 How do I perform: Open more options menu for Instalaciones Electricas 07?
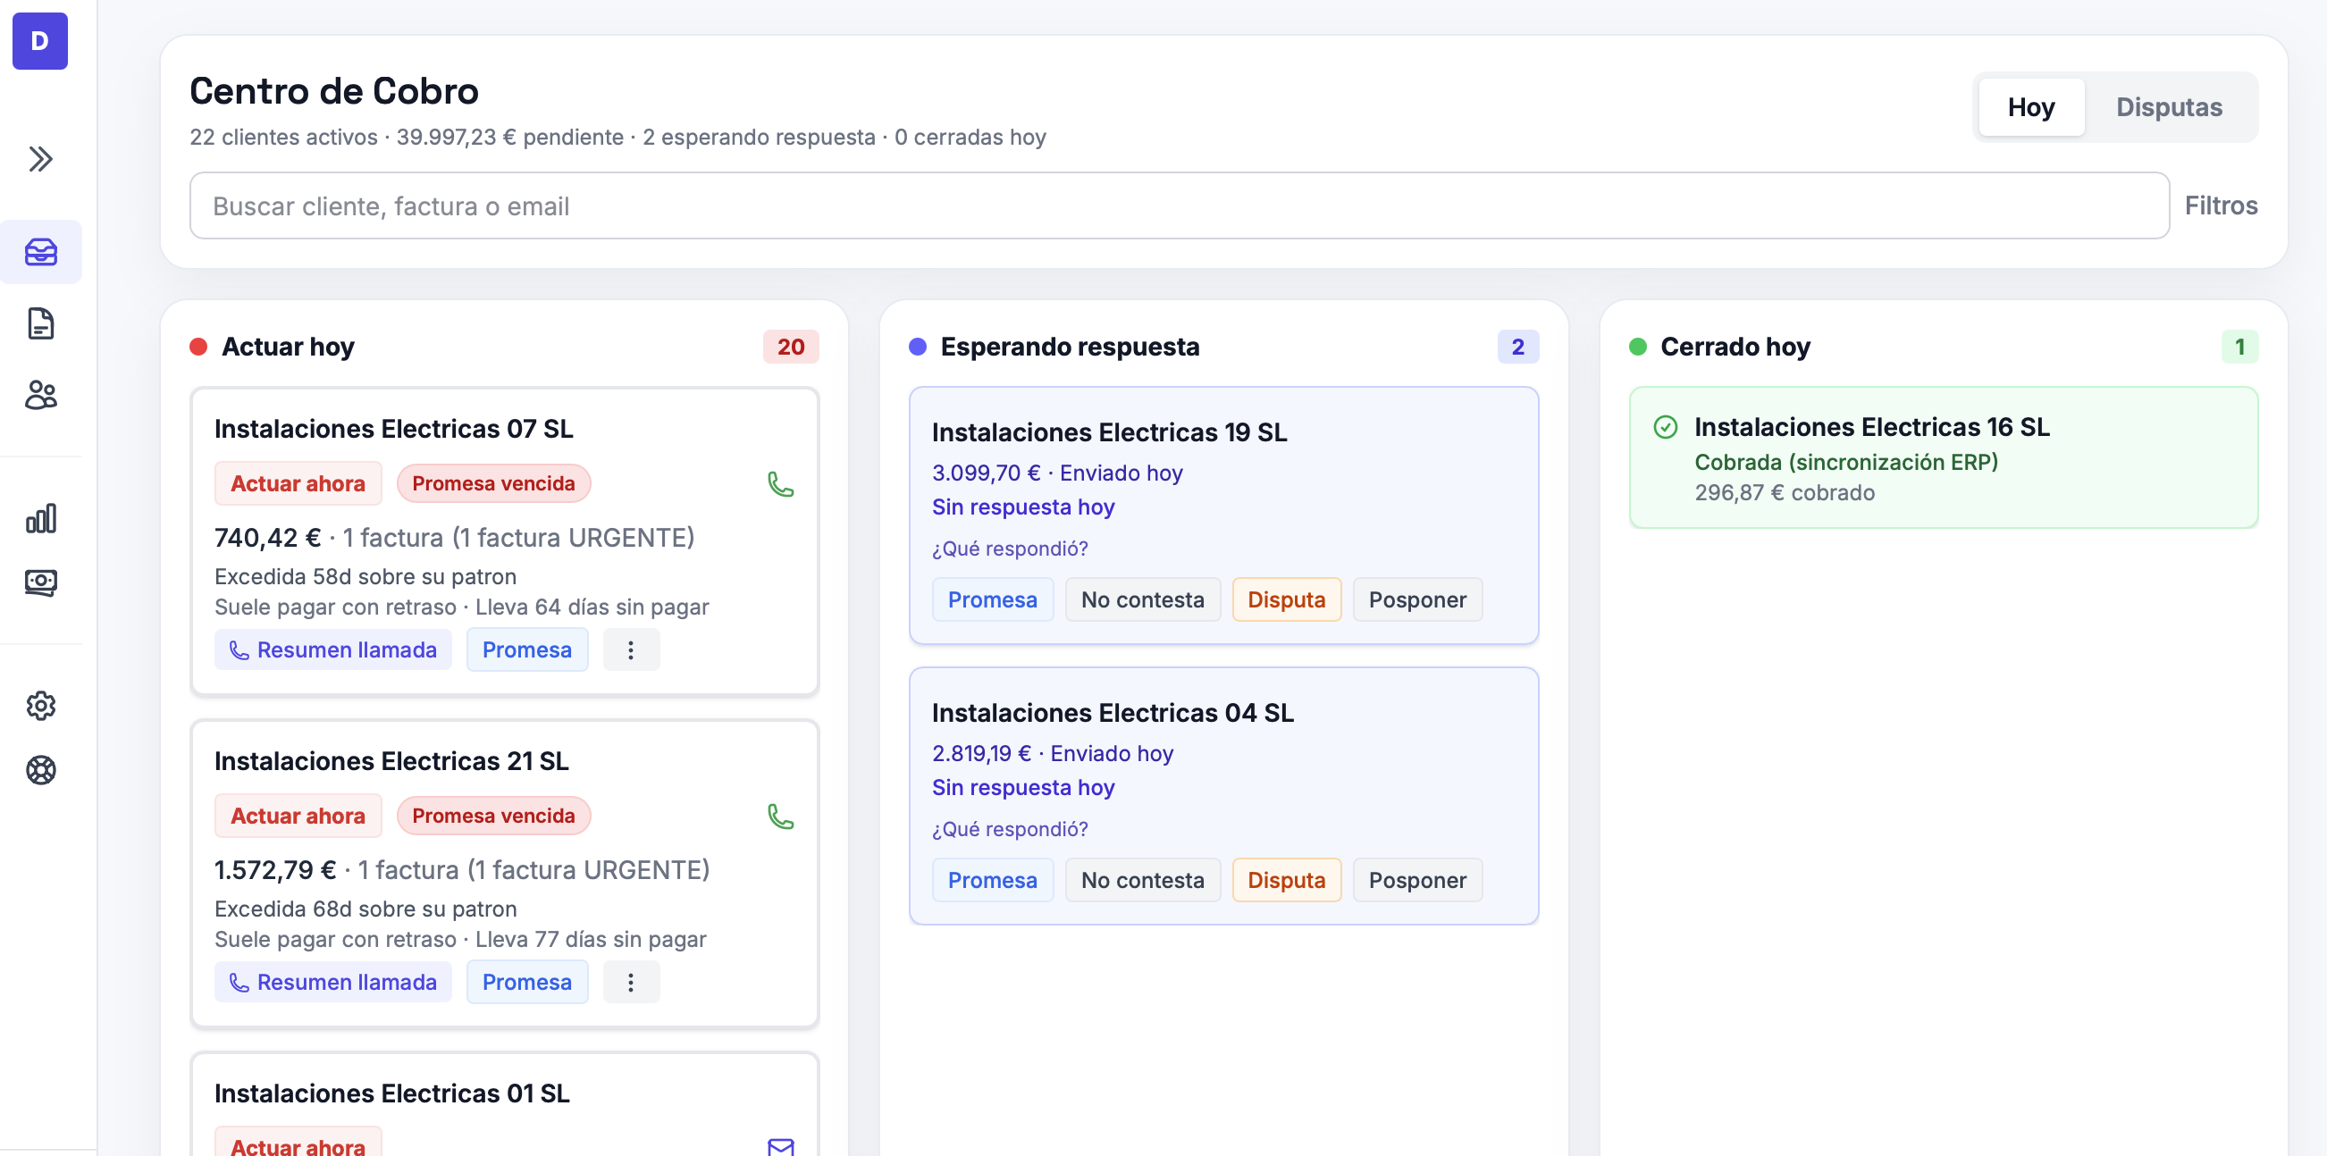(x=631, y=649)
